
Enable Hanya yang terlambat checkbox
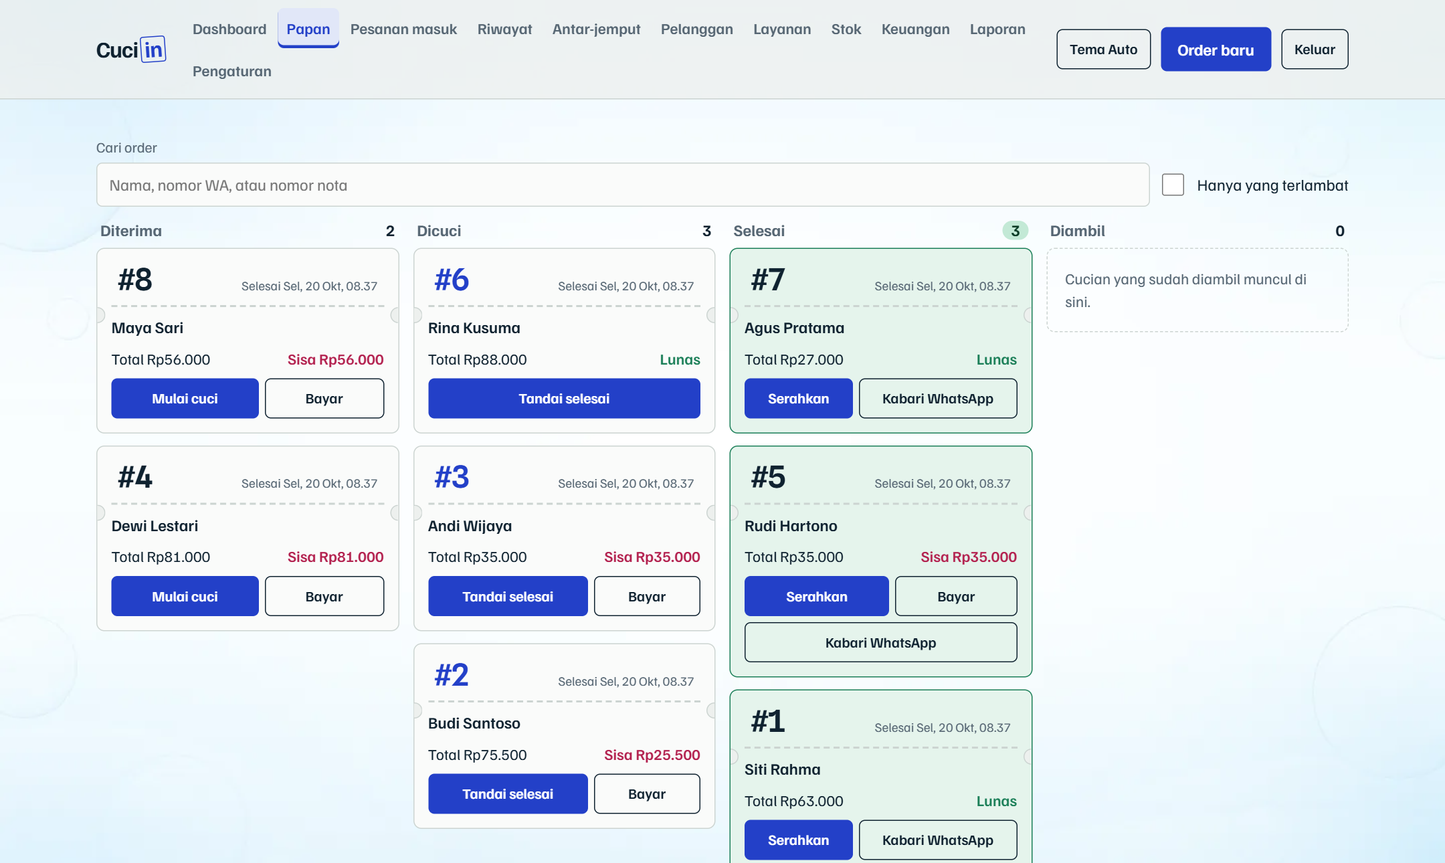[1173, 185]
